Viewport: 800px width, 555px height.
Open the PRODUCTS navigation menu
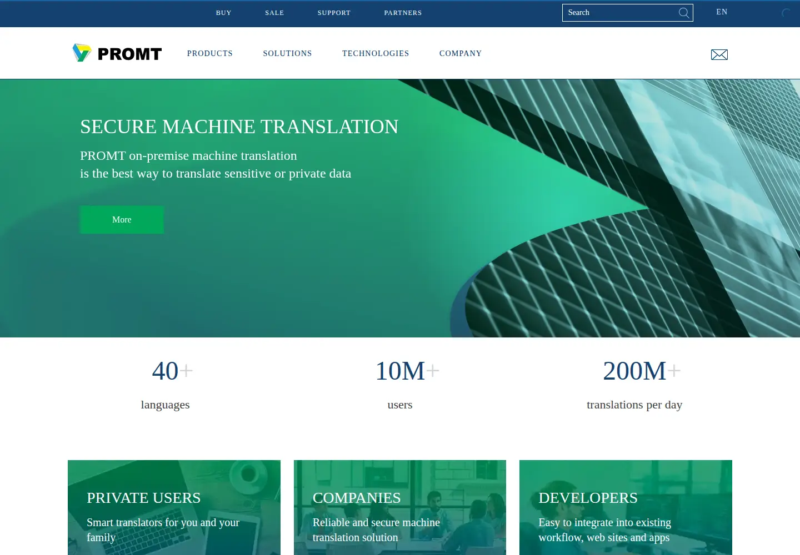click(x=210, y=53)
